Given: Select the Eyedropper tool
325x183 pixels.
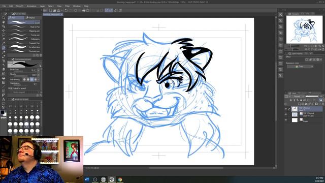Looking at the screenshot, I should click(x=4, y=43).
